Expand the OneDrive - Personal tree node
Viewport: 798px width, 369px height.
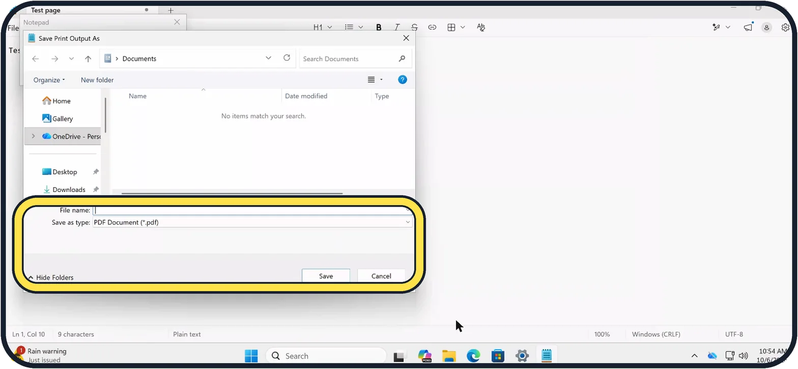[33, 136]
